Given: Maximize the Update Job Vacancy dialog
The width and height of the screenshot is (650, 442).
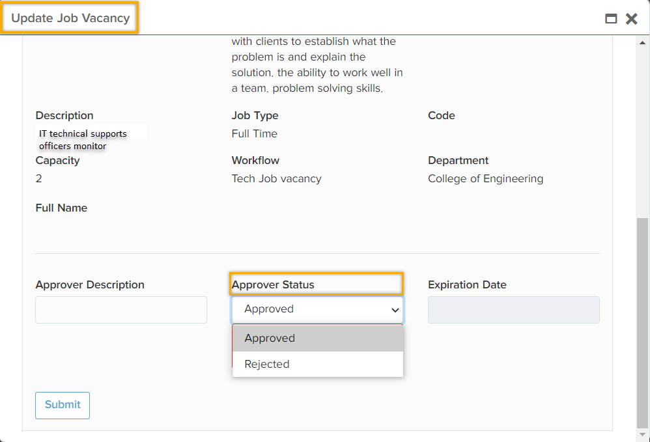Looking at the screenshot, I should (611, 19).
